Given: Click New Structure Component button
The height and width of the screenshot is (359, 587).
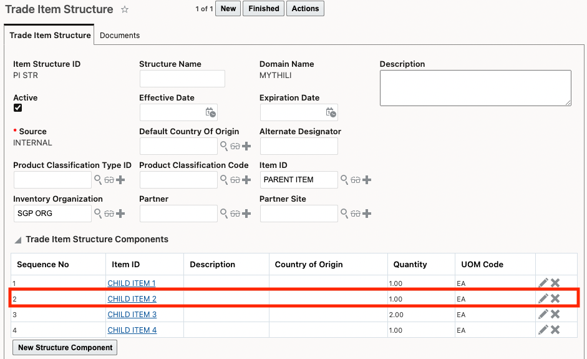Looking at the screenshot, I should pyautogui.click(x=65, y=348).
